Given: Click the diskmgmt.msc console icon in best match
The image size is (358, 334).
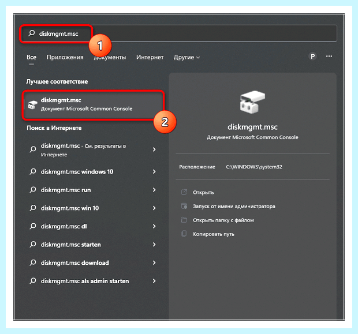Looking at the screenshot, I should pyautogui.click(x=32, y=105).
